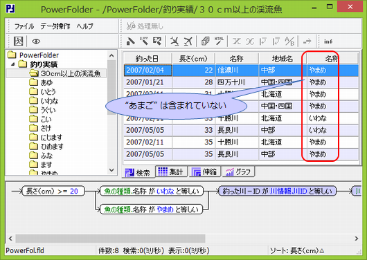367x260 pixels.
Task: Select the PowerFolder root folder
Action: 33,55
